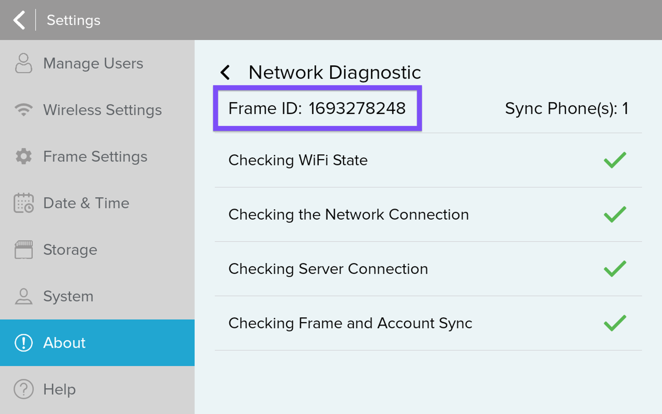Viewport: 662px width, 414px height.
Task: Click the Date & Time calendar icon
Action: tap(24, 203)
